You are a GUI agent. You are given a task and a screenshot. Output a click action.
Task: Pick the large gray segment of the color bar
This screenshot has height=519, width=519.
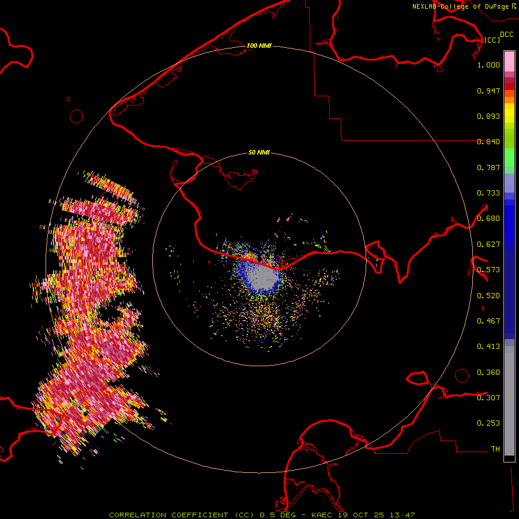pos(509,401)
